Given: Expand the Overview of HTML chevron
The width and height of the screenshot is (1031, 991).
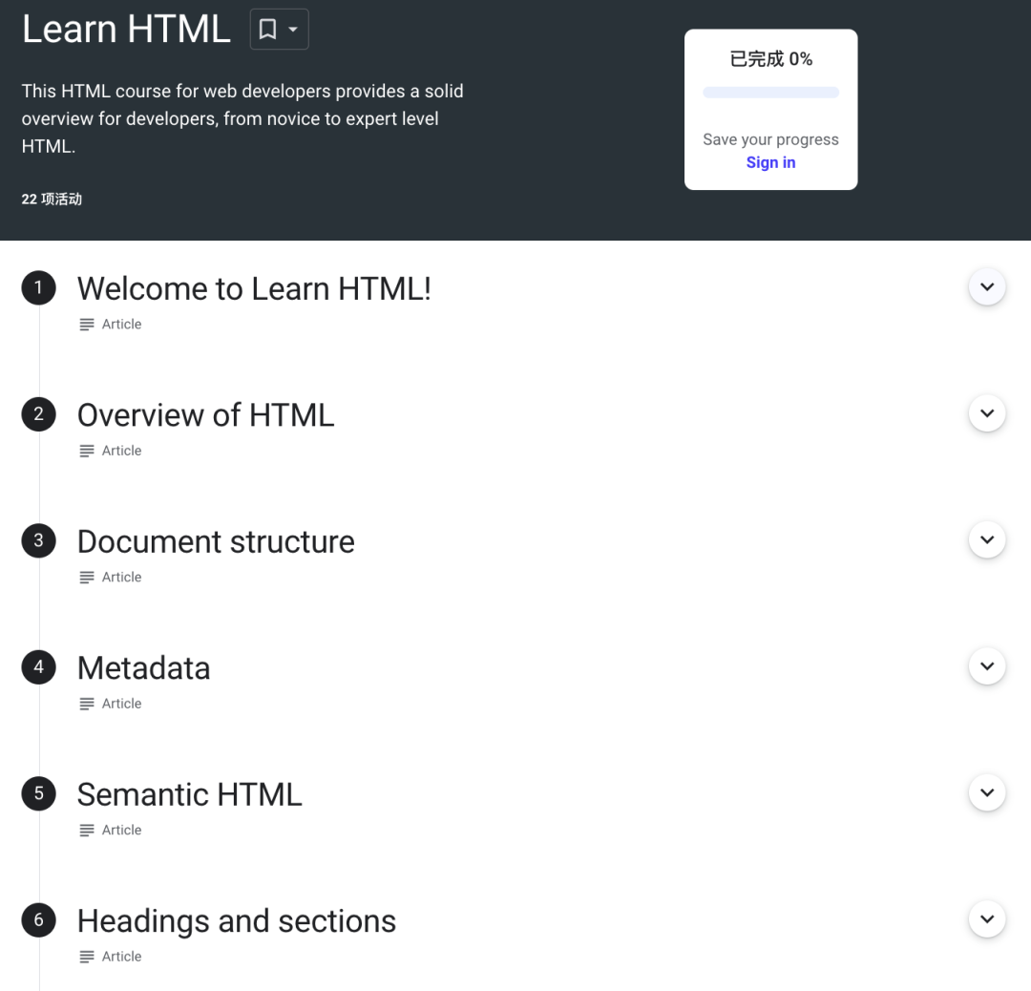Looking at the screenshot, I should [x=987, y=413].
